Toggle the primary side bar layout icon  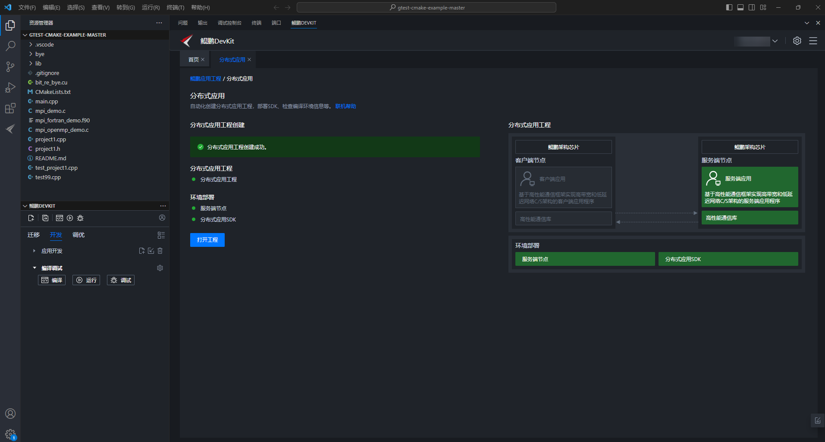tap(729, 7)
